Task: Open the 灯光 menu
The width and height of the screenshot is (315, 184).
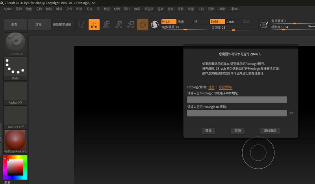Action: coord(89,9)
